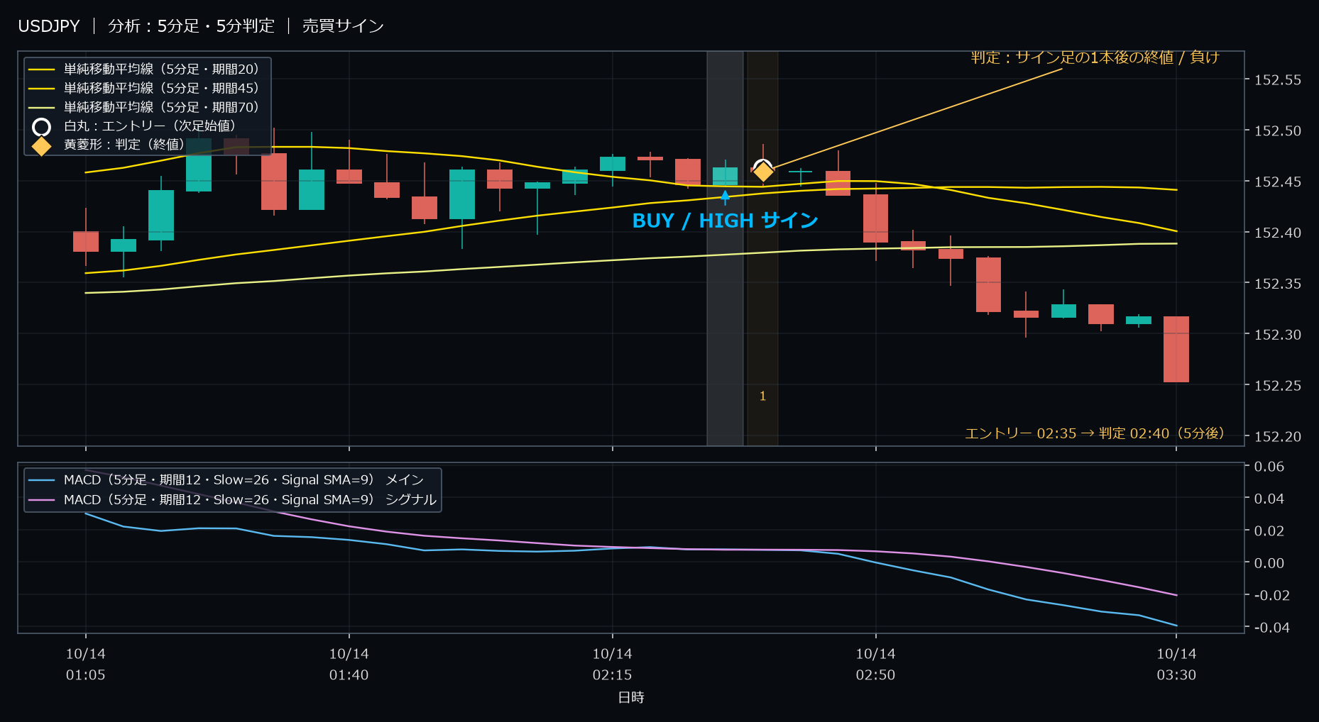The height and width of the screenshot is (722, 1319).
Task: Click the white circle entry icon in the legend
Action: 41,127
